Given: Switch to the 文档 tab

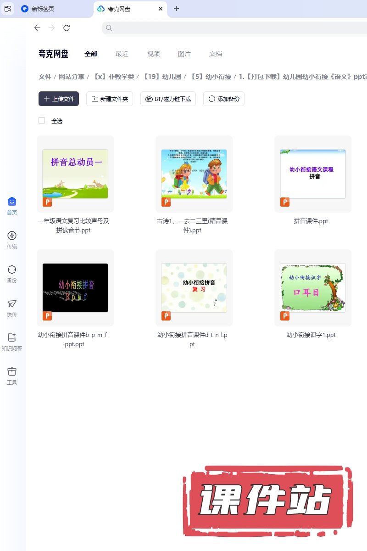Looking at the screenshot, I should coord(216,54).
